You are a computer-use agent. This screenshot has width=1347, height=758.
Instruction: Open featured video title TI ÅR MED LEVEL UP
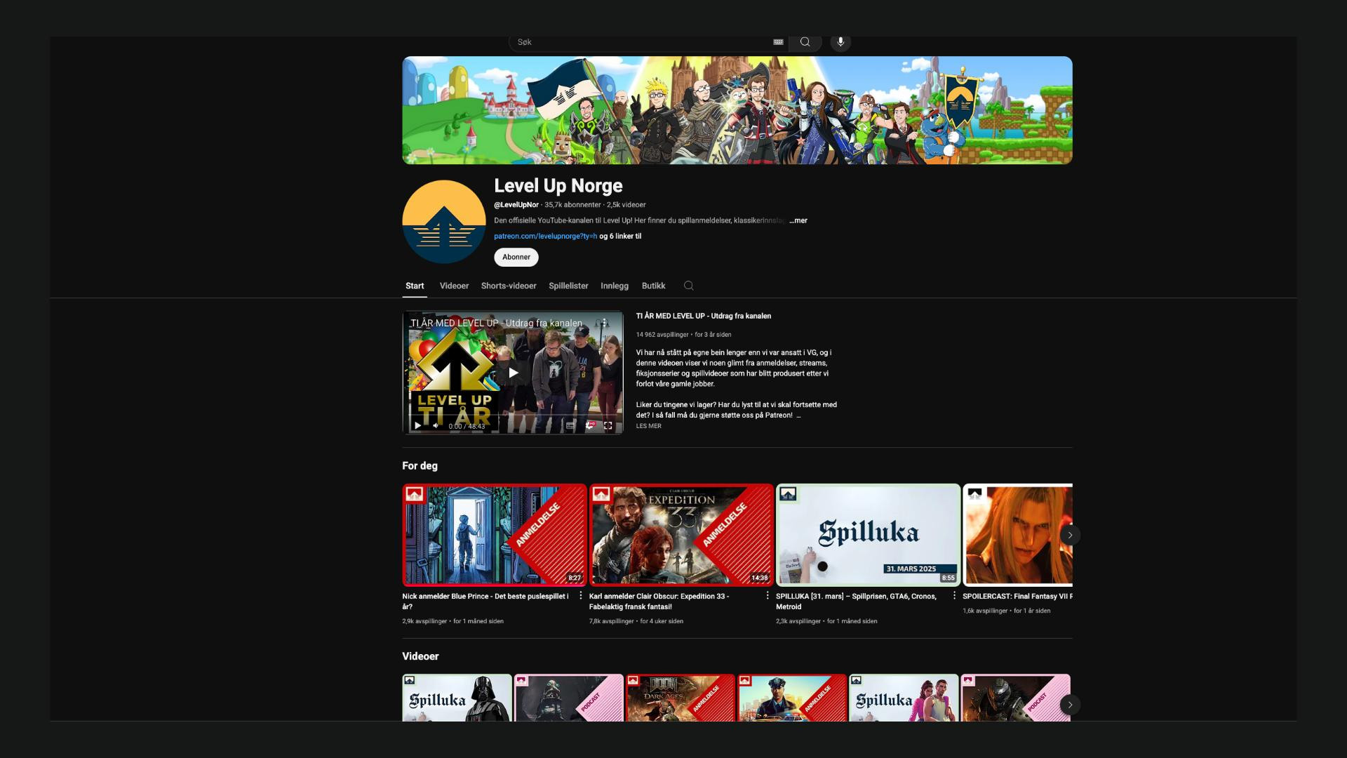(x=704, y=316)
